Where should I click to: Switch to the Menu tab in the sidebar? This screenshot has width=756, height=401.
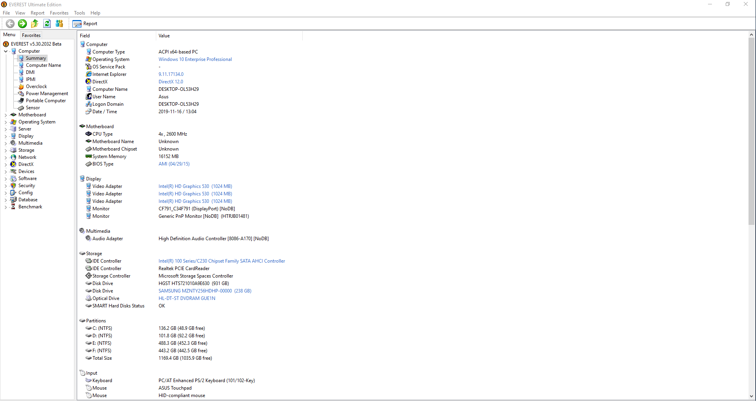point(9,35)
